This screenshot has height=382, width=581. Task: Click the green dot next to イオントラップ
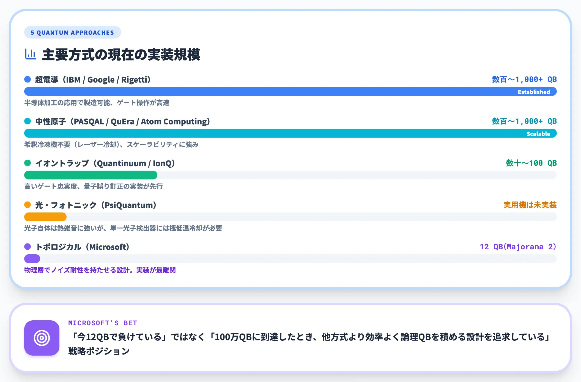(28, 163)
